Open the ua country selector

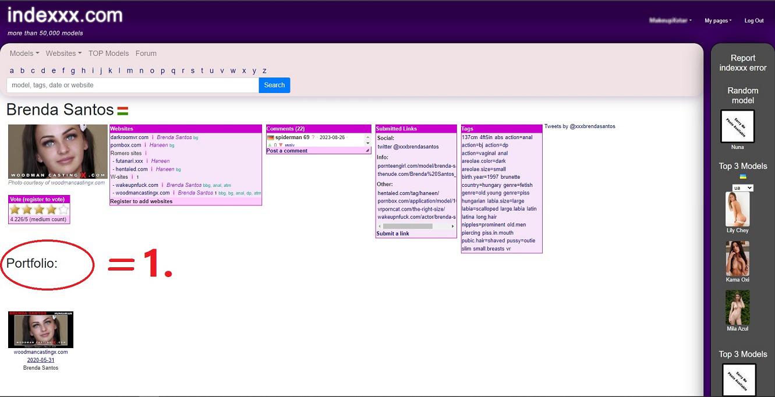coord(742,188)
